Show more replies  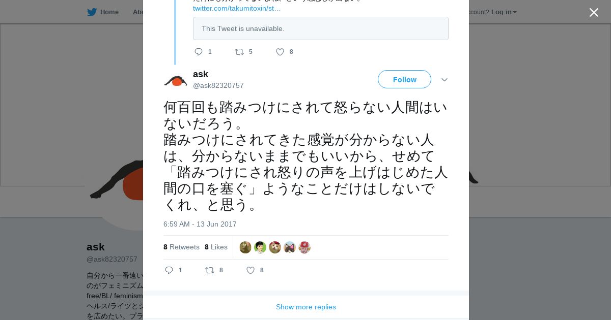click(x=305, y=307)
